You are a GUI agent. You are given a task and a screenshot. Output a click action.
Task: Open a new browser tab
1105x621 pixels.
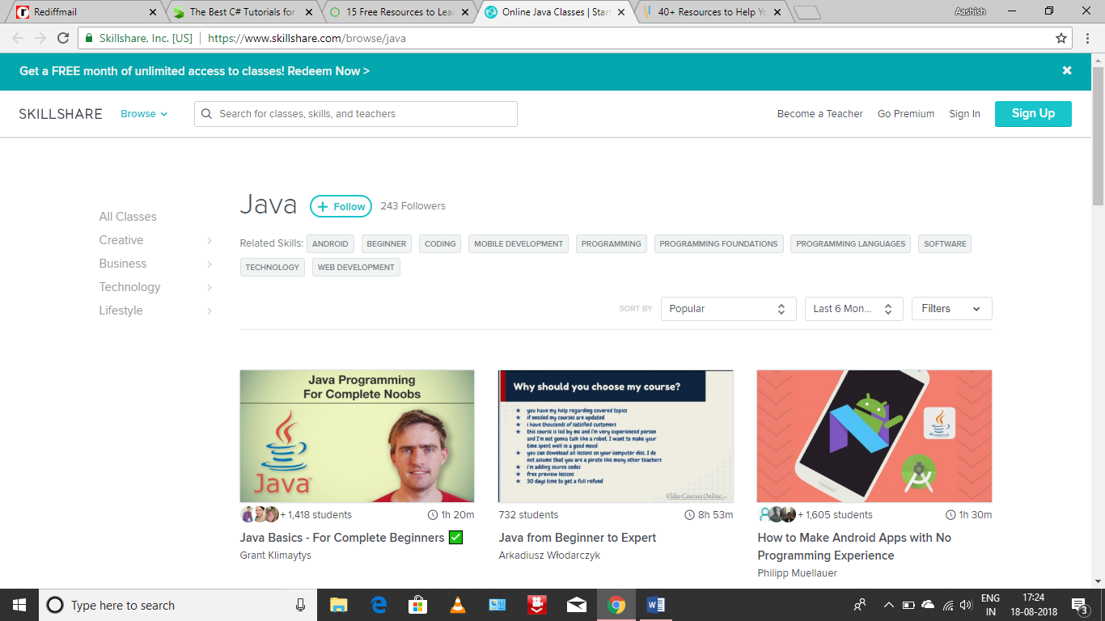807,12
